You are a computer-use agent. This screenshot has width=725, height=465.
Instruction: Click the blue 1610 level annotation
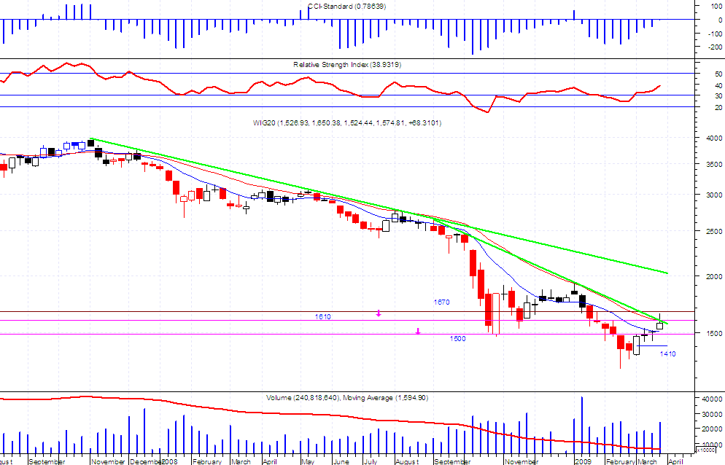tap(322, 316)
